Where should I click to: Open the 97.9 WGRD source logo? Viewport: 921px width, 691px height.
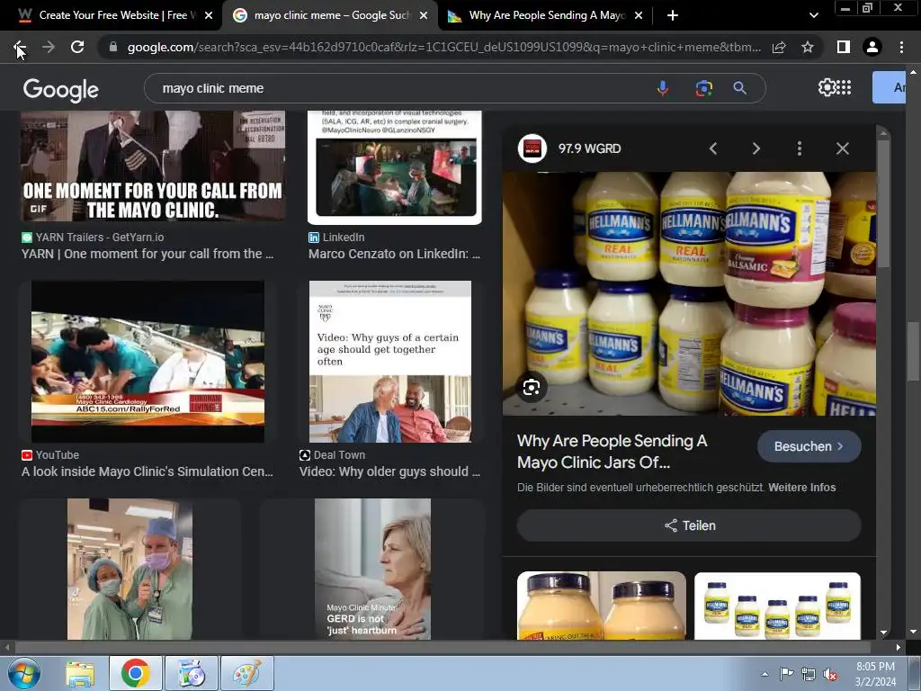tap(532, 148)
